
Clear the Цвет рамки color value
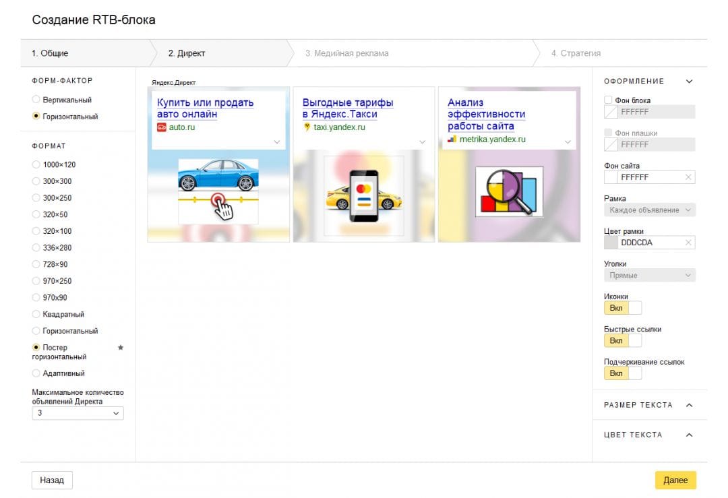coord(688,243)
